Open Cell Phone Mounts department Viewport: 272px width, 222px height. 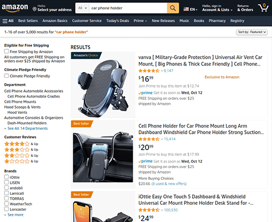pyautogui.click(x=20, y=102)
